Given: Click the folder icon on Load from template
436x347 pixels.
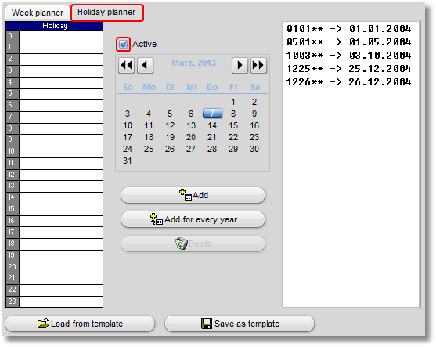Looking at the screenshot, I should pyautogui.click(x=44, y=324).
